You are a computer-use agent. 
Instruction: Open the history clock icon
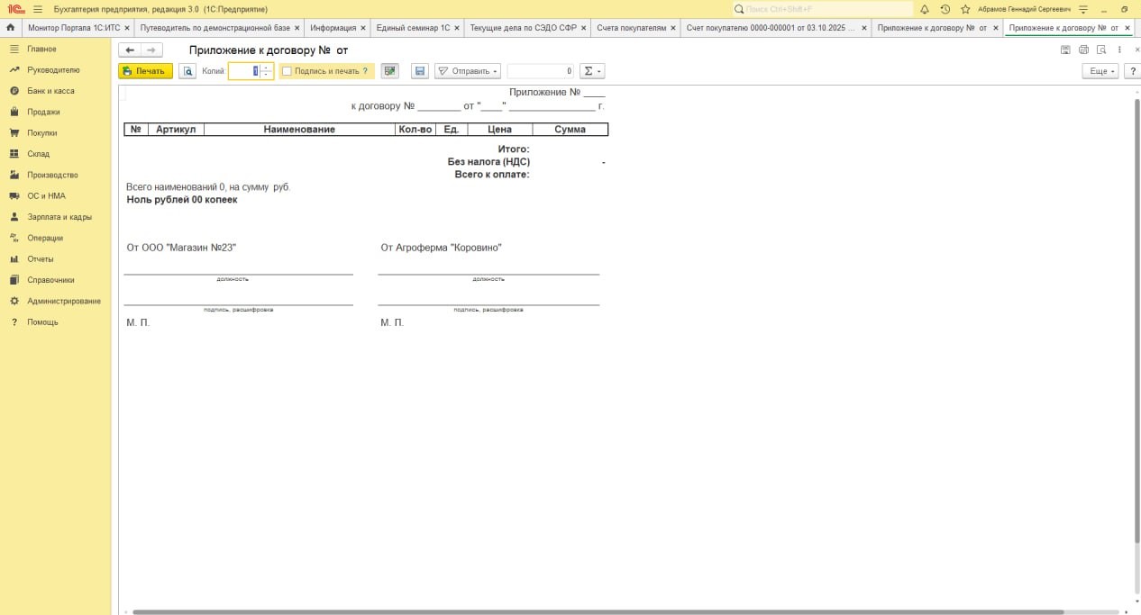coord(945,9)
